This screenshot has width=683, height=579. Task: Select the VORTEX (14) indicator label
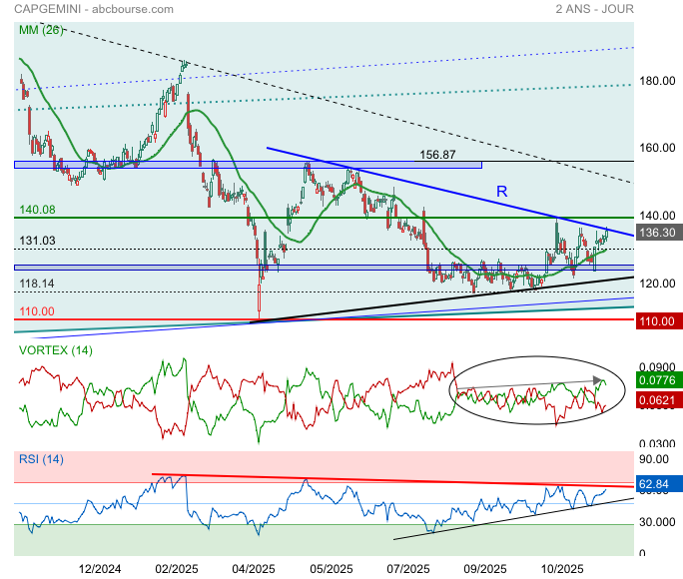point(55,350)
